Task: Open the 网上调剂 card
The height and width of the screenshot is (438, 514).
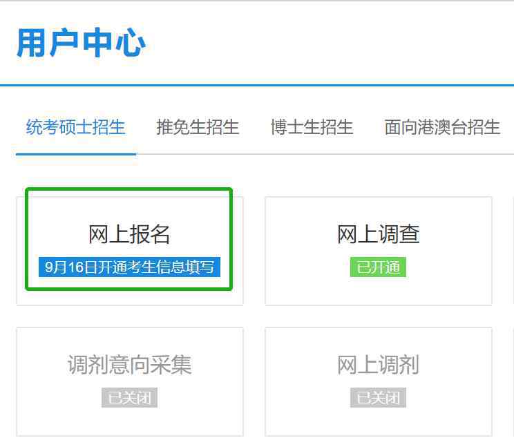Action: [379, 381]
